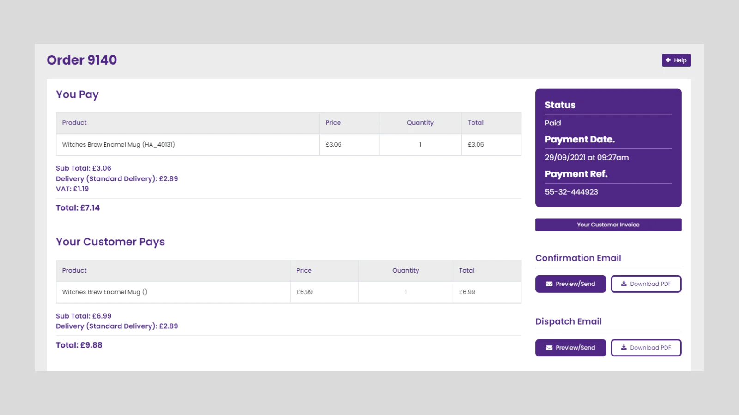The width and height of the screenshot is (739, 415).
Task: Click the plus icon on Help button
Action: point(668,60)
